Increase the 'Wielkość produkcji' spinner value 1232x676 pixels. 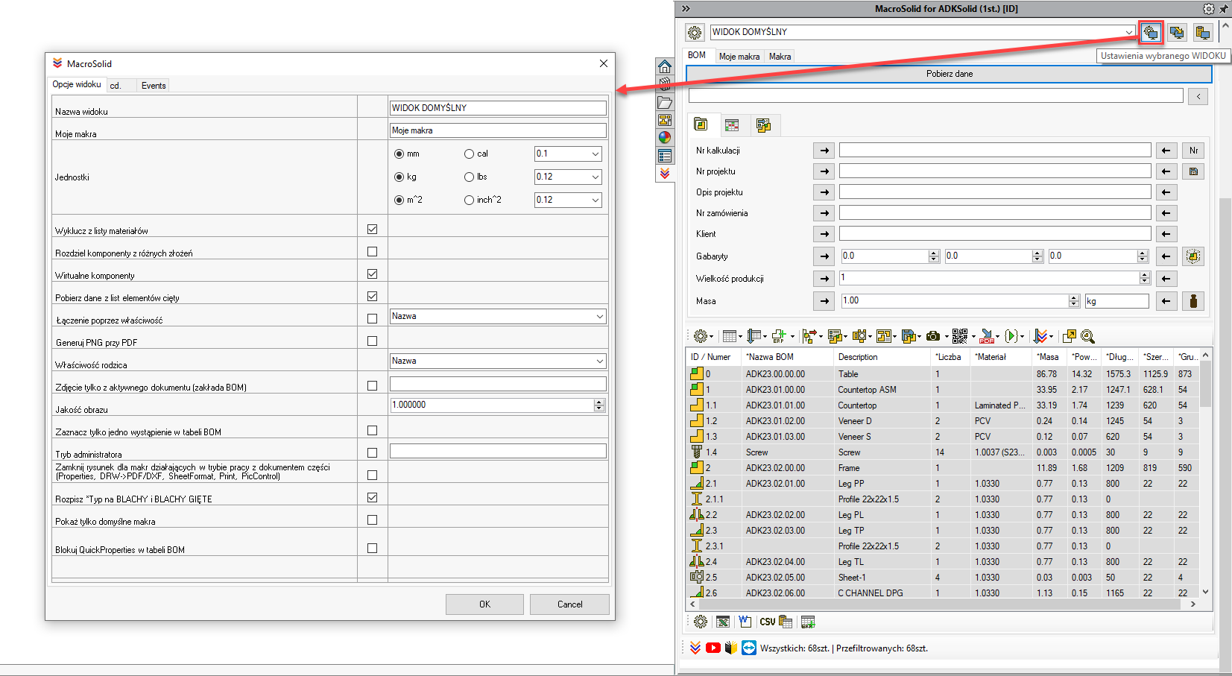pos(1145,275)
